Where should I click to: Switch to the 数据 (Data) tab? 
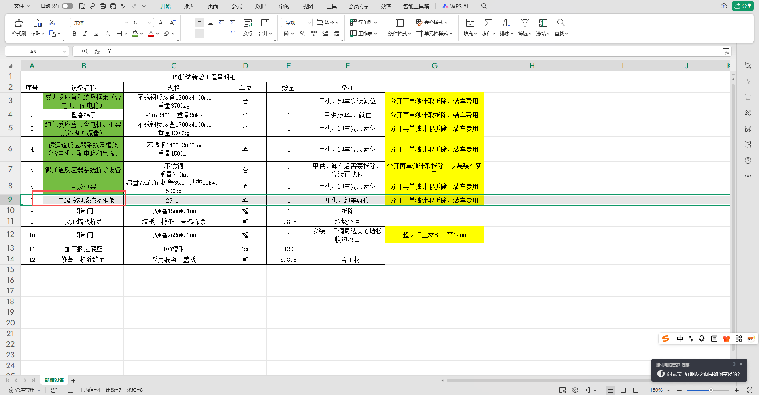click(261, 6)
